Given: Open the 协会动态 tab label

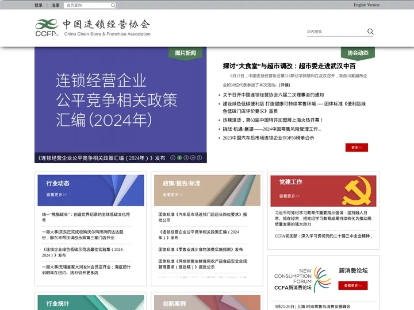Looking at the screenshot, I should coord(358,53).
